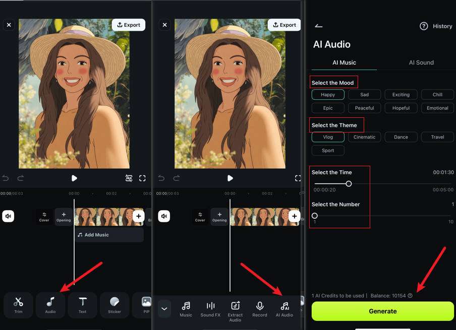Open Cover settings in left timeline

(x=44, y=217)
